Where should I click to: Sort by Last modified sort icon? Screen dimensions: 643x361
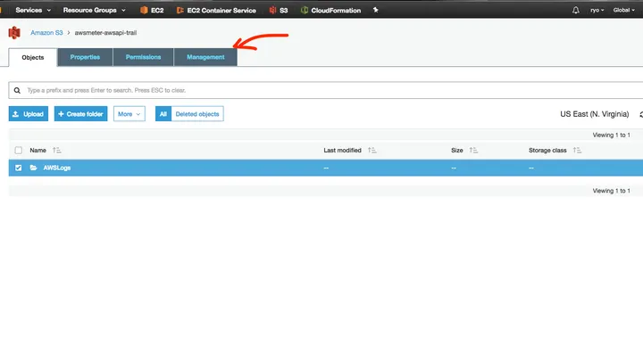[x=372, y=151]
